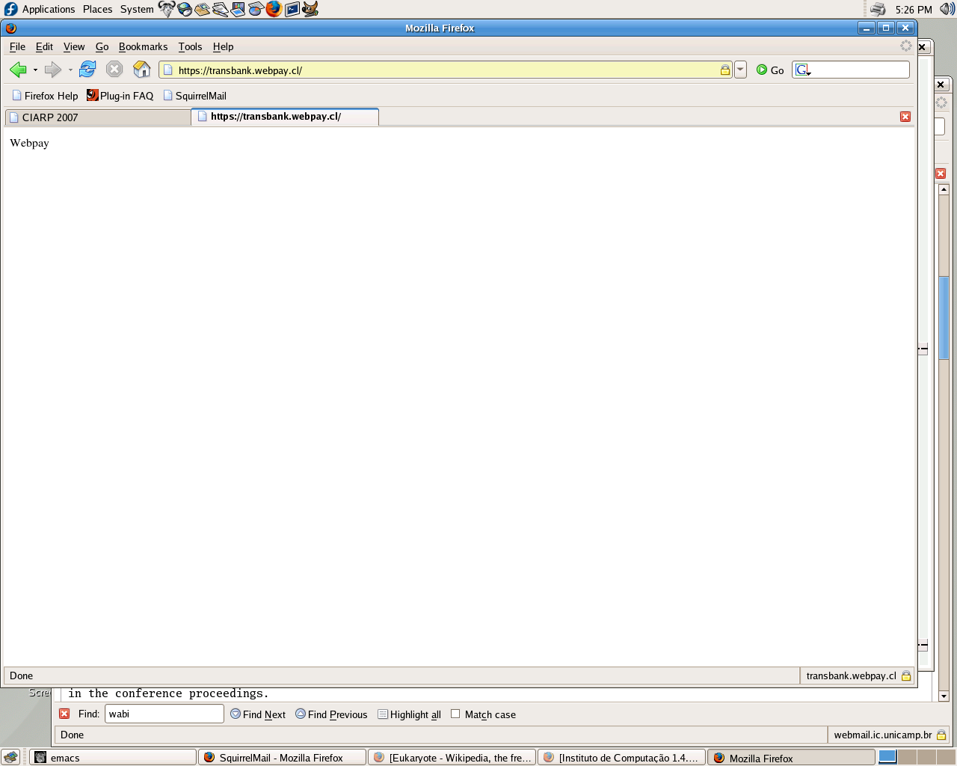Expand the Back button history dropdown arrow
957x766 pixels.
35,70
